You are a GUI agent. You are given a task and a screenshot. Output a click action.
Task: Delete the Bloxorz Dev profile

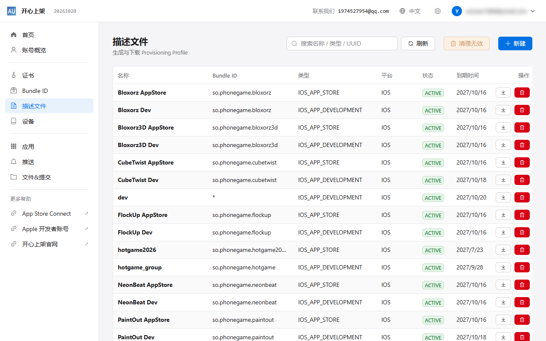point(522,110)
